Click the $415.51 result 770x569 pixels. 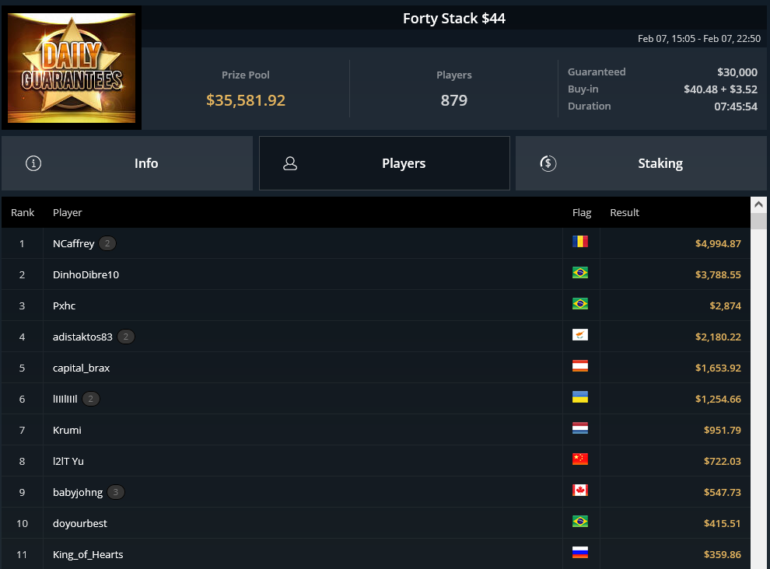(723, 523)
